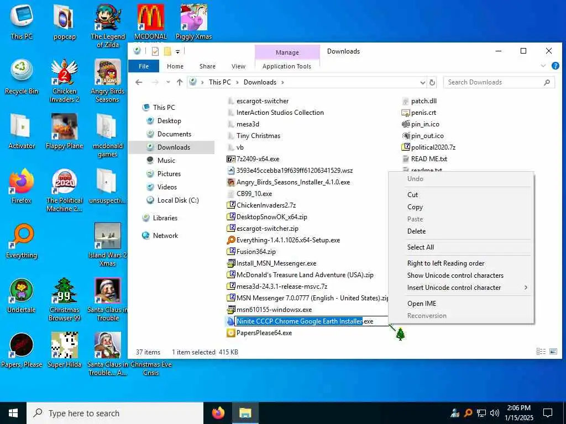Open Documents in navigation pane
Screen dimensions: 566x424
(x=174, y=134)
